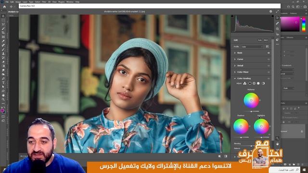The width and height of the screenshot is (308, 173).
Task: Open the File menu
Action: point(7,2)
